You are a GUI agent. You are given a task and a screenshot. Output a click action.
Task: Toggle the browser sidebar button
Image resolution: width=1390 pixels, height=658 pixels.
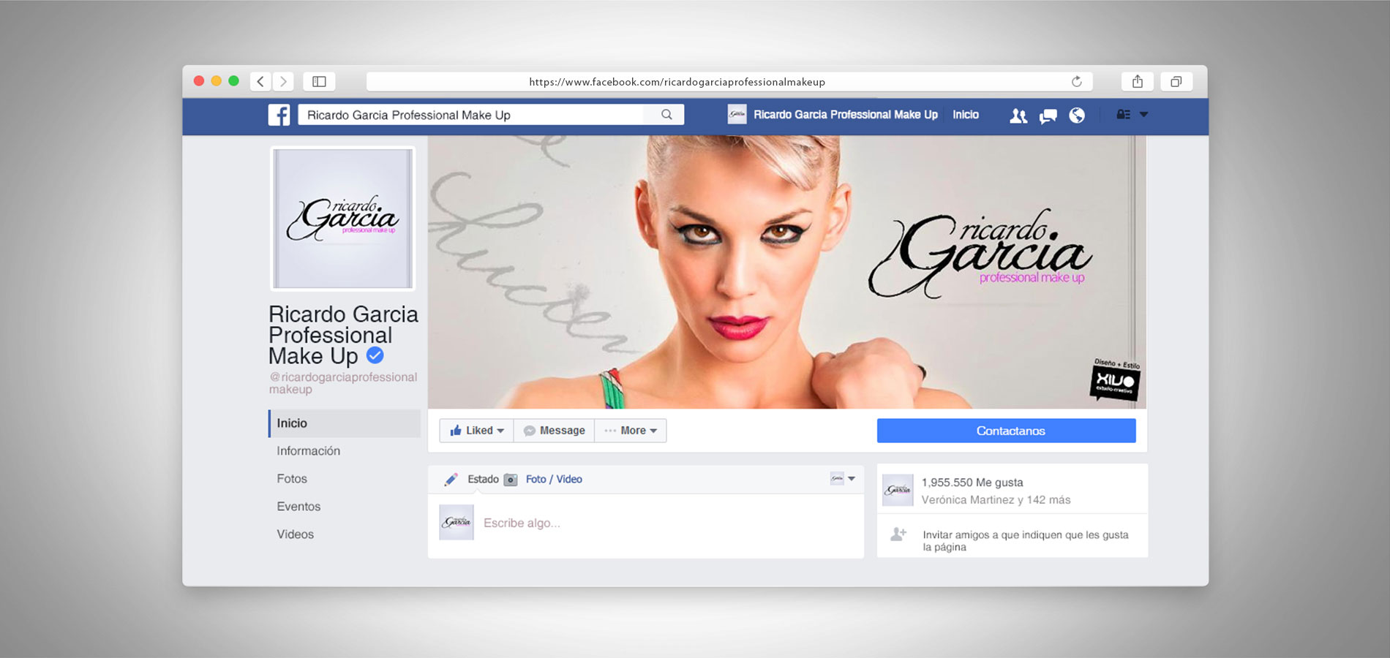coord(319,81)
